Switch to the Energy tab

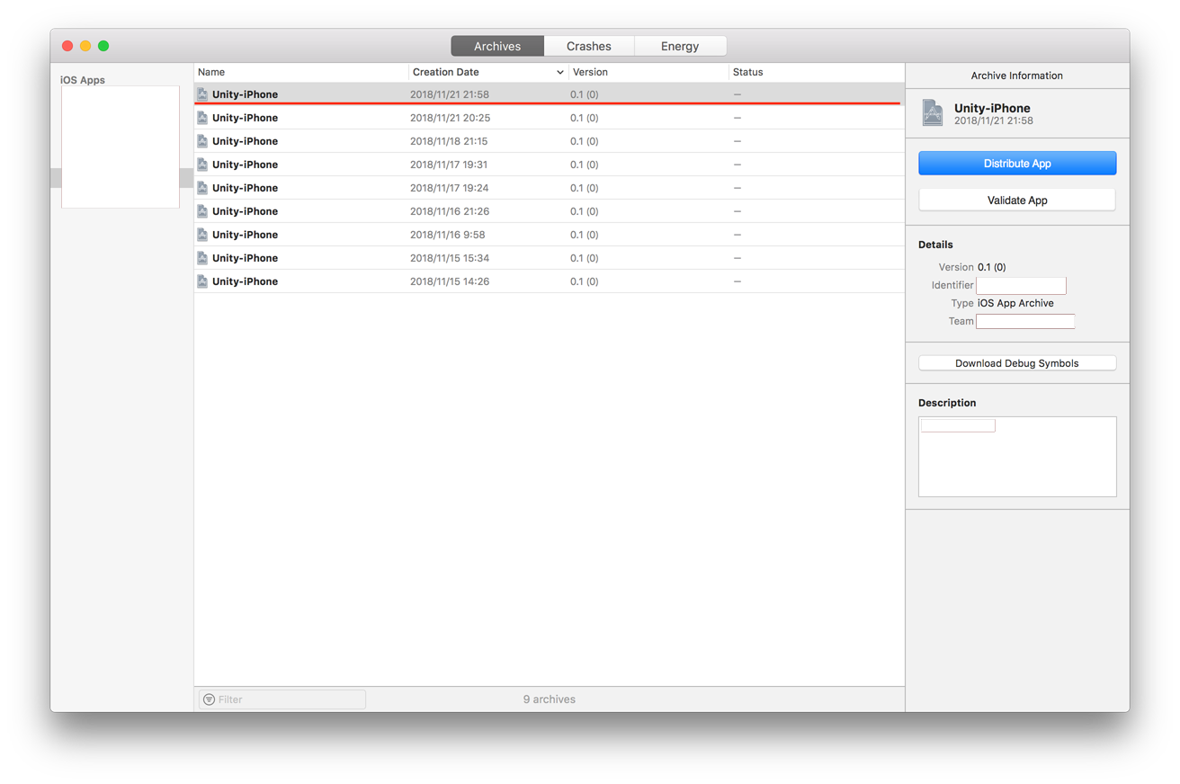680,45
